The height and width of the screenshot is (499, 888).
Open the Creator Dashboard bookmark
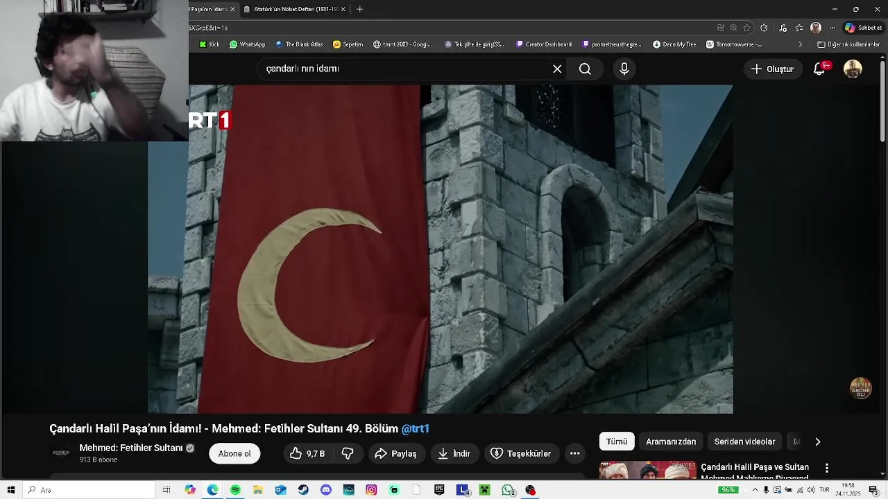coord(543,44)
